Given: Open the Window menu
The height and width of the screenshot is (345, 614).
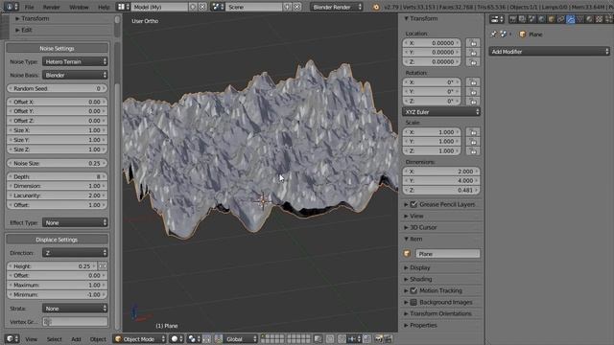Looking at the screenshot, I should point(79,7).
